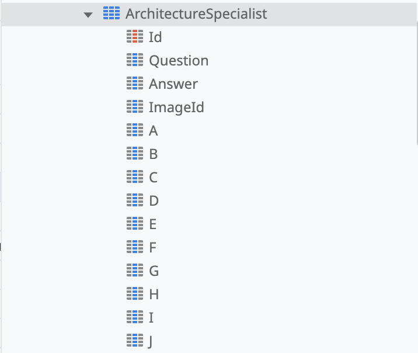Click the ArchitectureSpecialist table icon
The image size is (418, 353).
coord(111,14)
